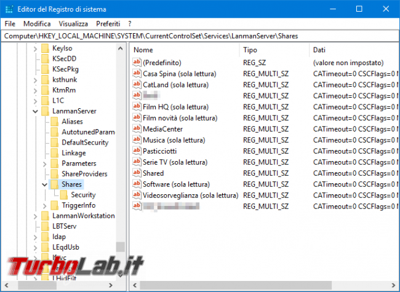
Task: Click the MediaCenter value icon
Action: click(x=137, y=129)
